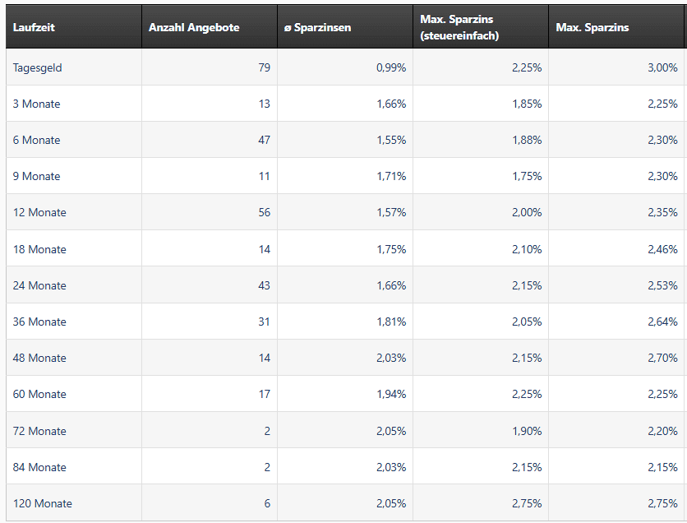Select the Max. Sparzins (steuereinfach) header
The image size is (687, 523).
click(x=459, y=27)
